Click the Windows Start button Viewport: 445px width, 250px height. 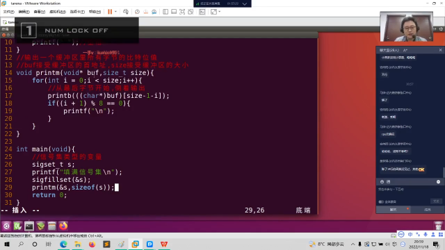(x=6, y=244)
